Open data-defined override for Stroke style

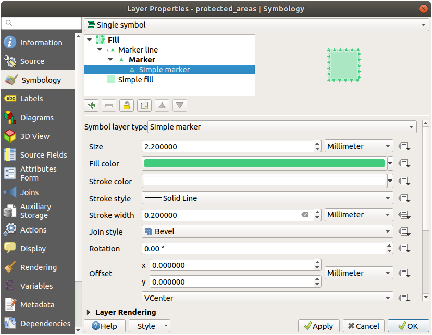(404, 198)
